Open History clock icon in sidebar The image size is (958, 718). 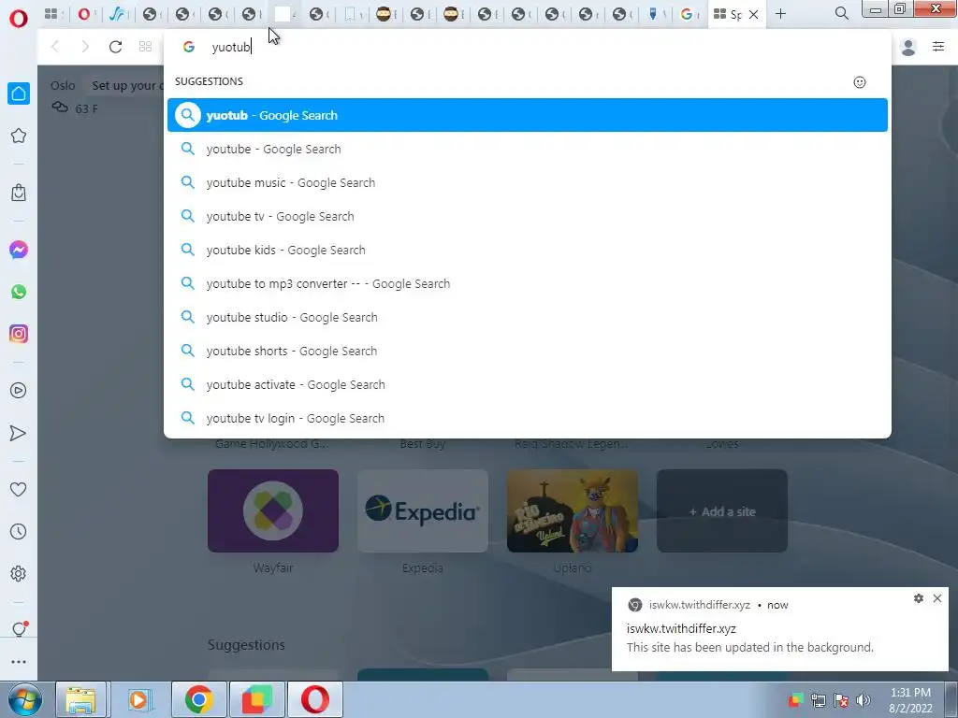click(x=19, y=531)
